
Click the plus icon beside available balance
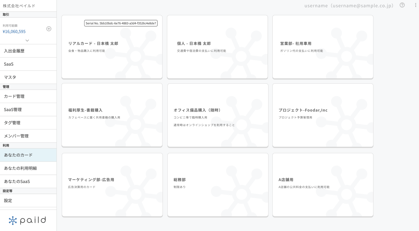click(49, 29)
